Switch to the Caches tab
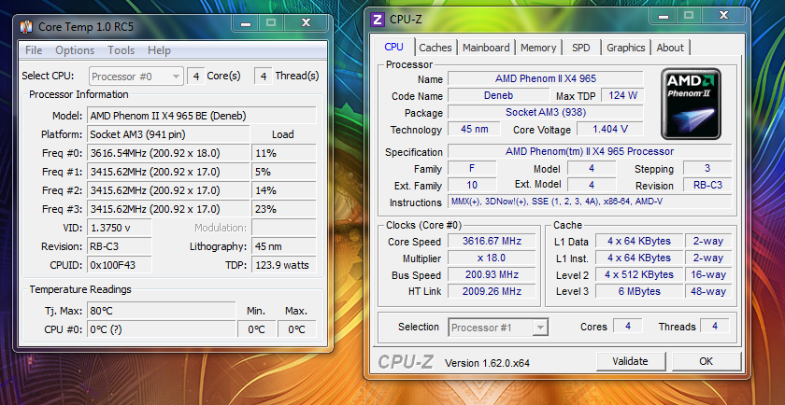This screenshot has height=405, width=785. (435, 48)
